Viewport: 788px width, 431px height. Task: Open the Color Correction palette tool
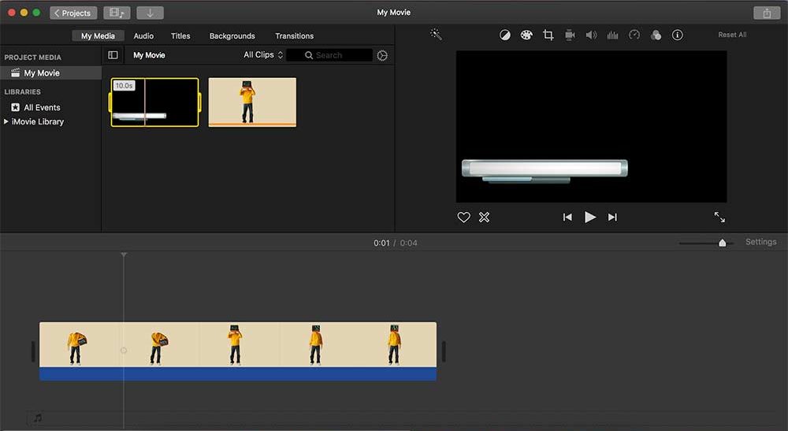[526, 35]
